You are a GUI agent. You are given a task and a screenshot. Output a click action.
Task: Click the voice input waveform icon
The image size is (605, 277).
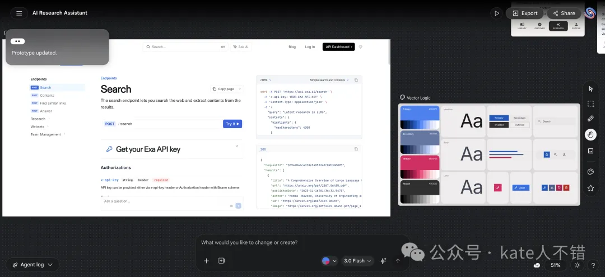(x=383, y=261)
